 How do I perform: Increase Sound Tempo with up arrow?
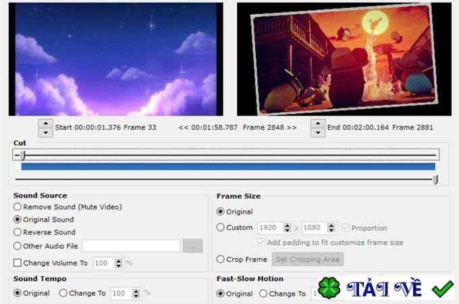tap(136, 290)
